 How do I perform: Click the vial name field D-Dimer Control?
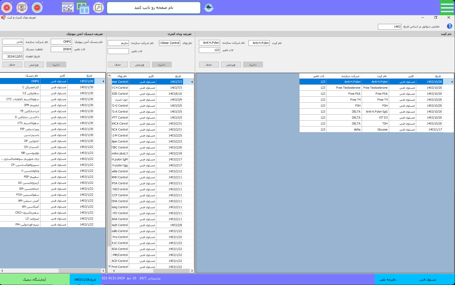tap(170, 43)
